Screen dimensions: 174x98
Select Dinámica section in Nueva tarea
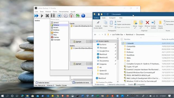56,30
